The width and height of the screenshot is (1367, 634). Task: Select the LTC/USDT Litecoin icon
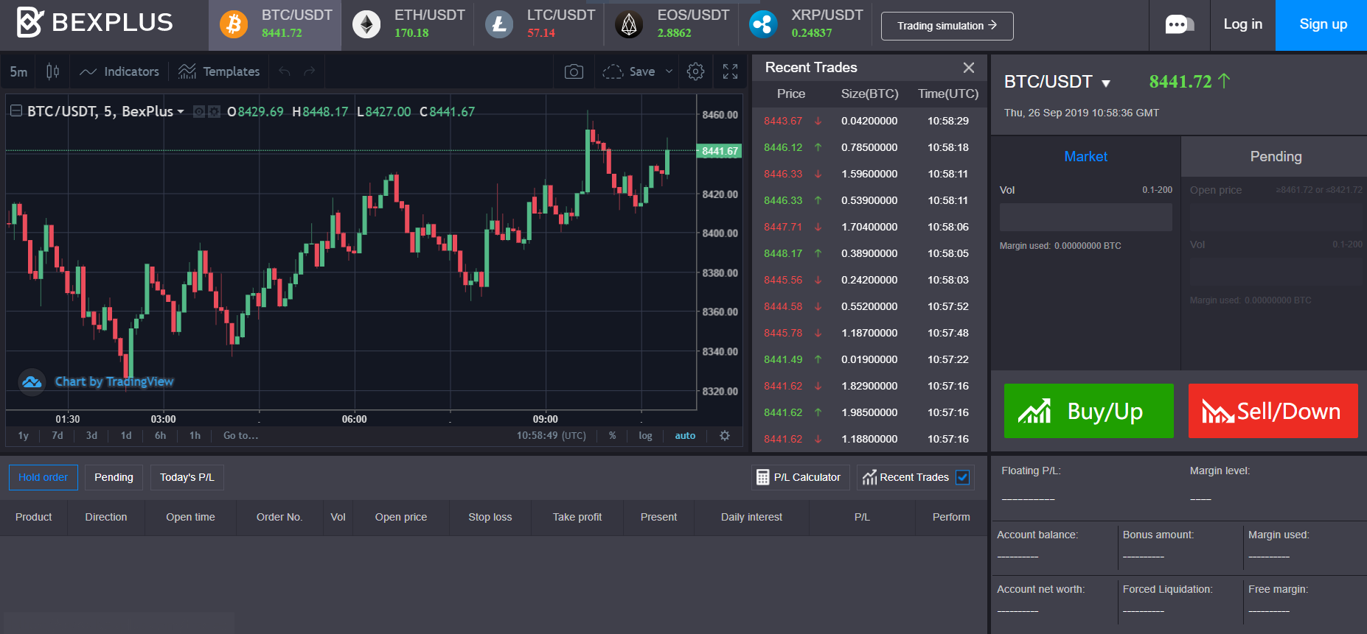499,24
